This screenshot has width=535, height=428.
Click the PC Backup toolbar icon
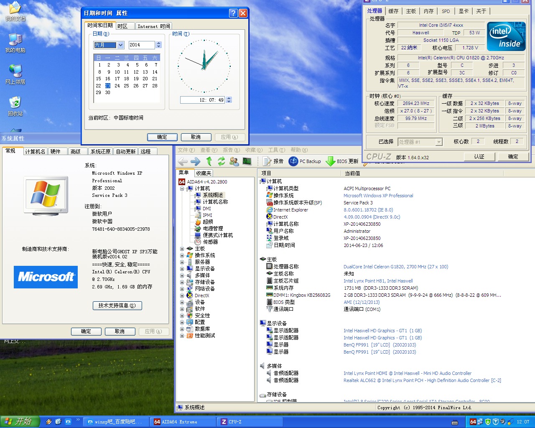pyautogui.click(x=293, y=161)
